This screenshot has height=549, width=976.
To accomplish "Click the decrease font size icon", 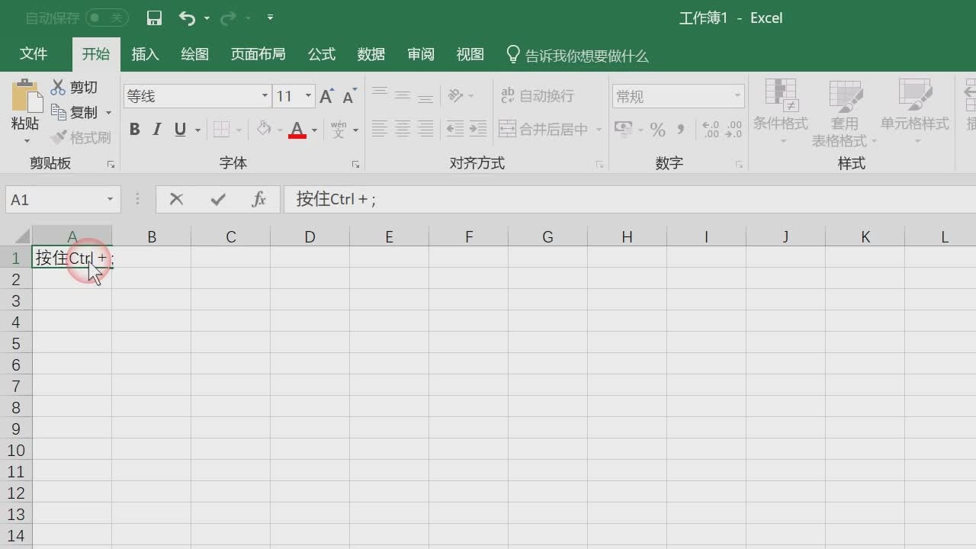I will (349, 96).
